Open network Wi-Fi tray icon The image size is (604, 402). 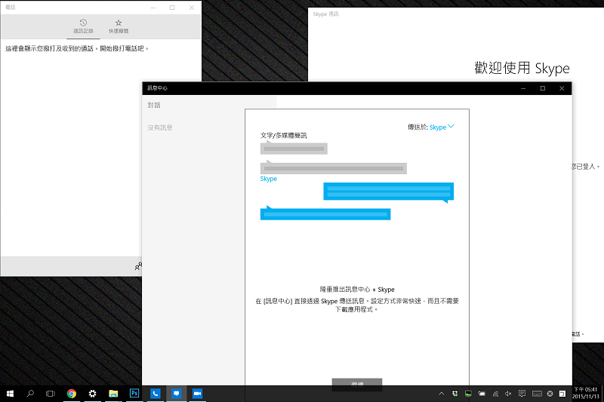coord(495,394)
